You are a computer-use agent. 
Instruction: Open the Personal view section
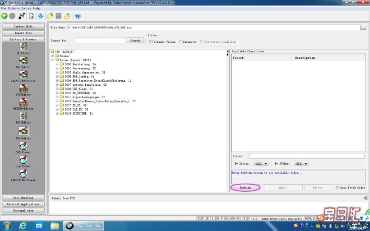[23, 211]
